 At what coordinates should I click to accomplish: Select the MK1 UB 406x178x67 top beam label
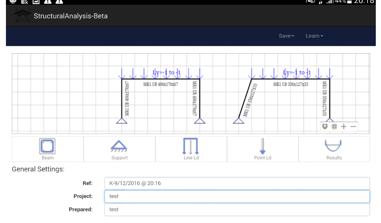click(161, 84)
